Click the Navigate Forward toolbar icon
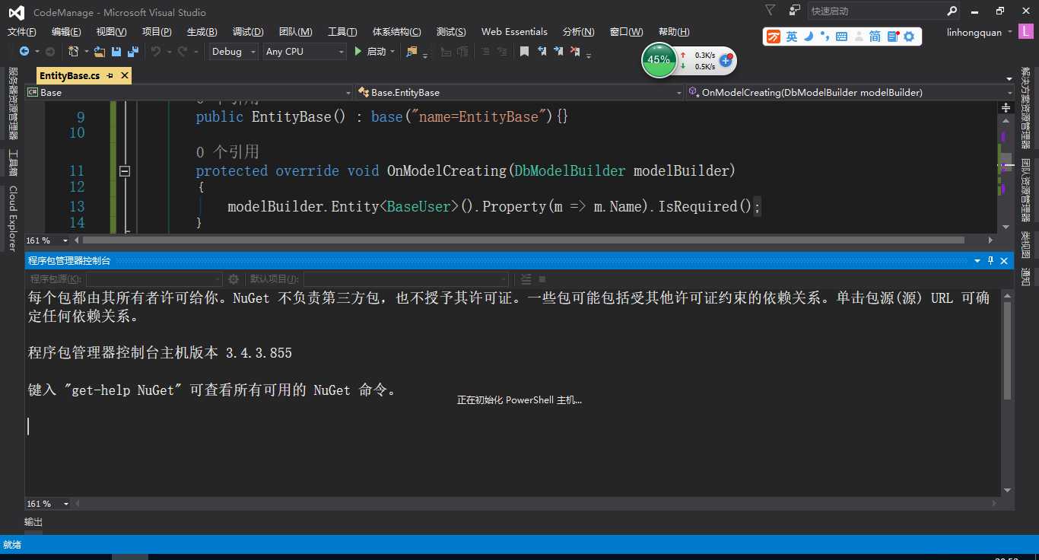 pos(50,51)
